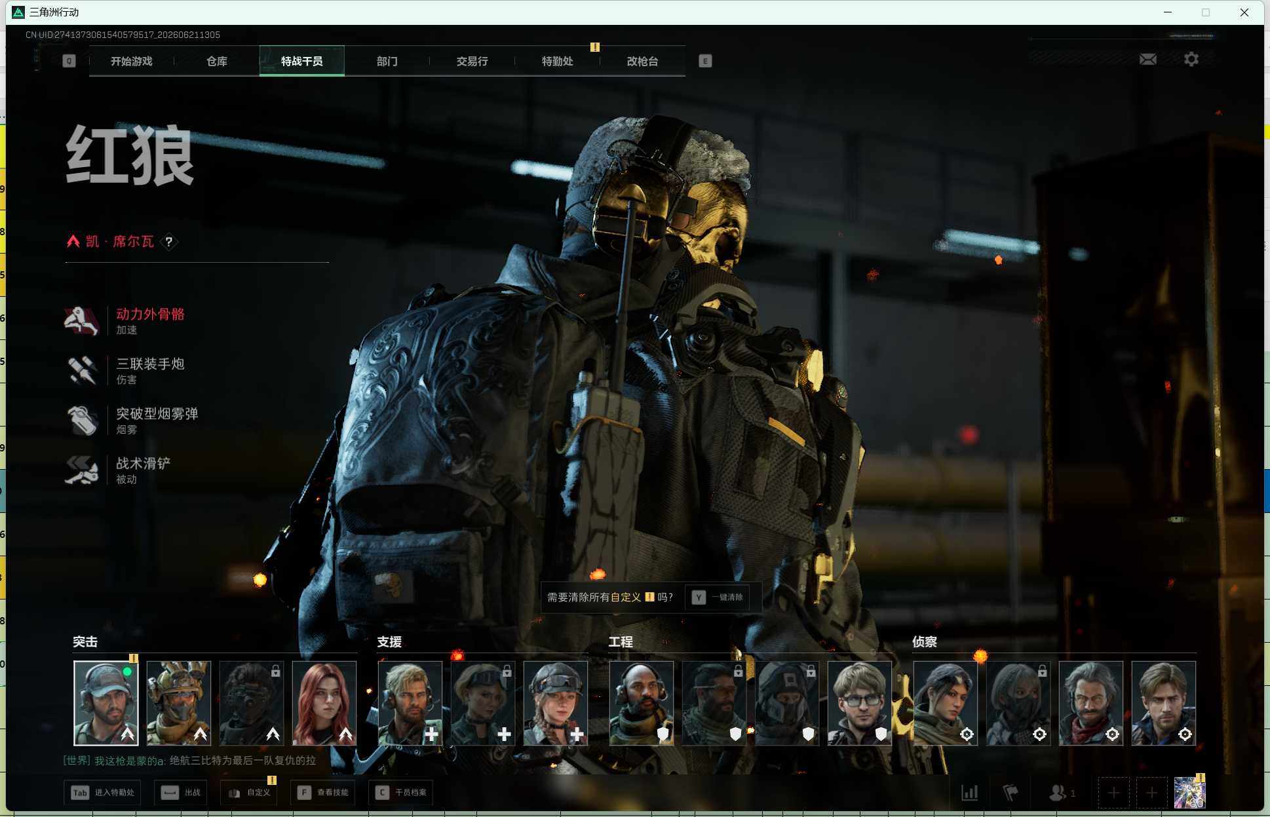Image resolution: width=1270 pixels, height=817 pixels.
Task: Select the 突击 operator in tan armored helmet
Action: click(179, 703)
